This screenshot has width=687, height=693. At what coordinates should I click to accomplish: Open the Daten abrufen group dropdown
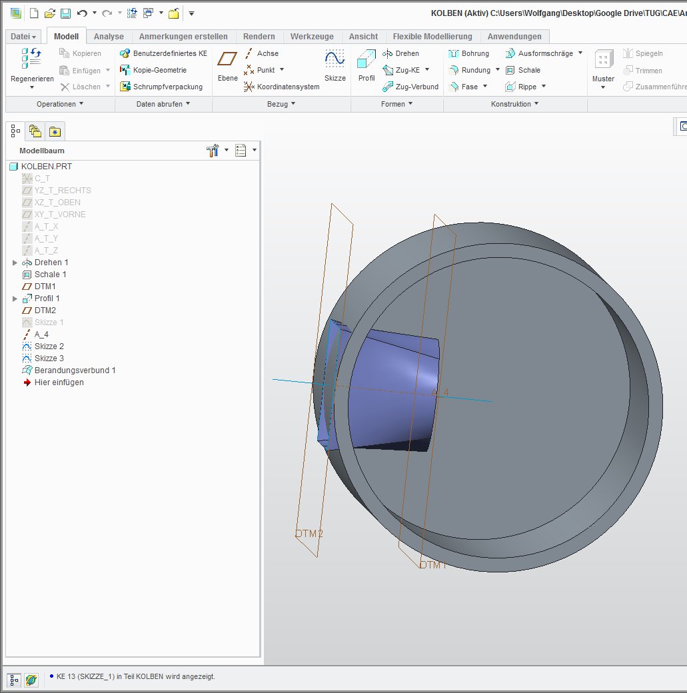[x=163, y=104]
